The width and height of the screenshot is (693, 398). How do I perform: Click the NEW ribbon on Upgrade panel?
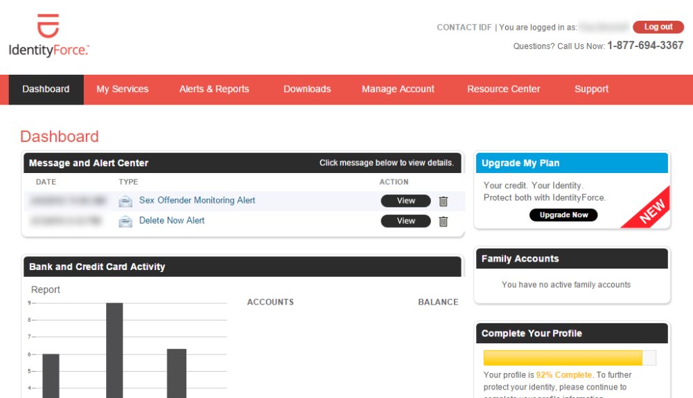651,211
